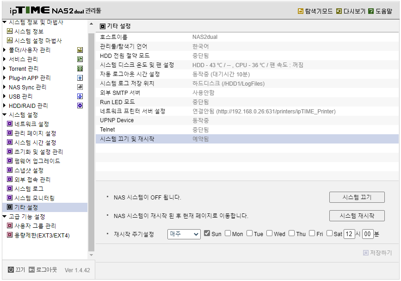Click the 시스템 시간 설정 item icon

[10, 142]
